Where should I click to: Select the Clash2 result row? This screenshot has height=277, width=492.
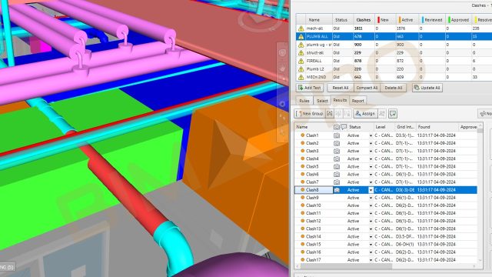(x=386, y=143)
